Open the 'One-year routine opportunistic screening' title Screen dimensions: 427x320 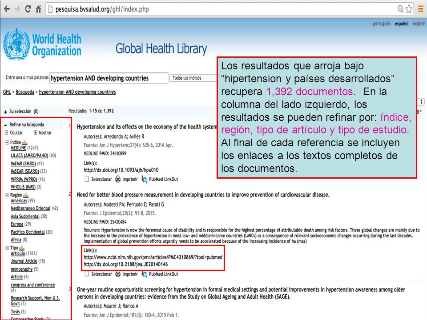click(241, 293)
